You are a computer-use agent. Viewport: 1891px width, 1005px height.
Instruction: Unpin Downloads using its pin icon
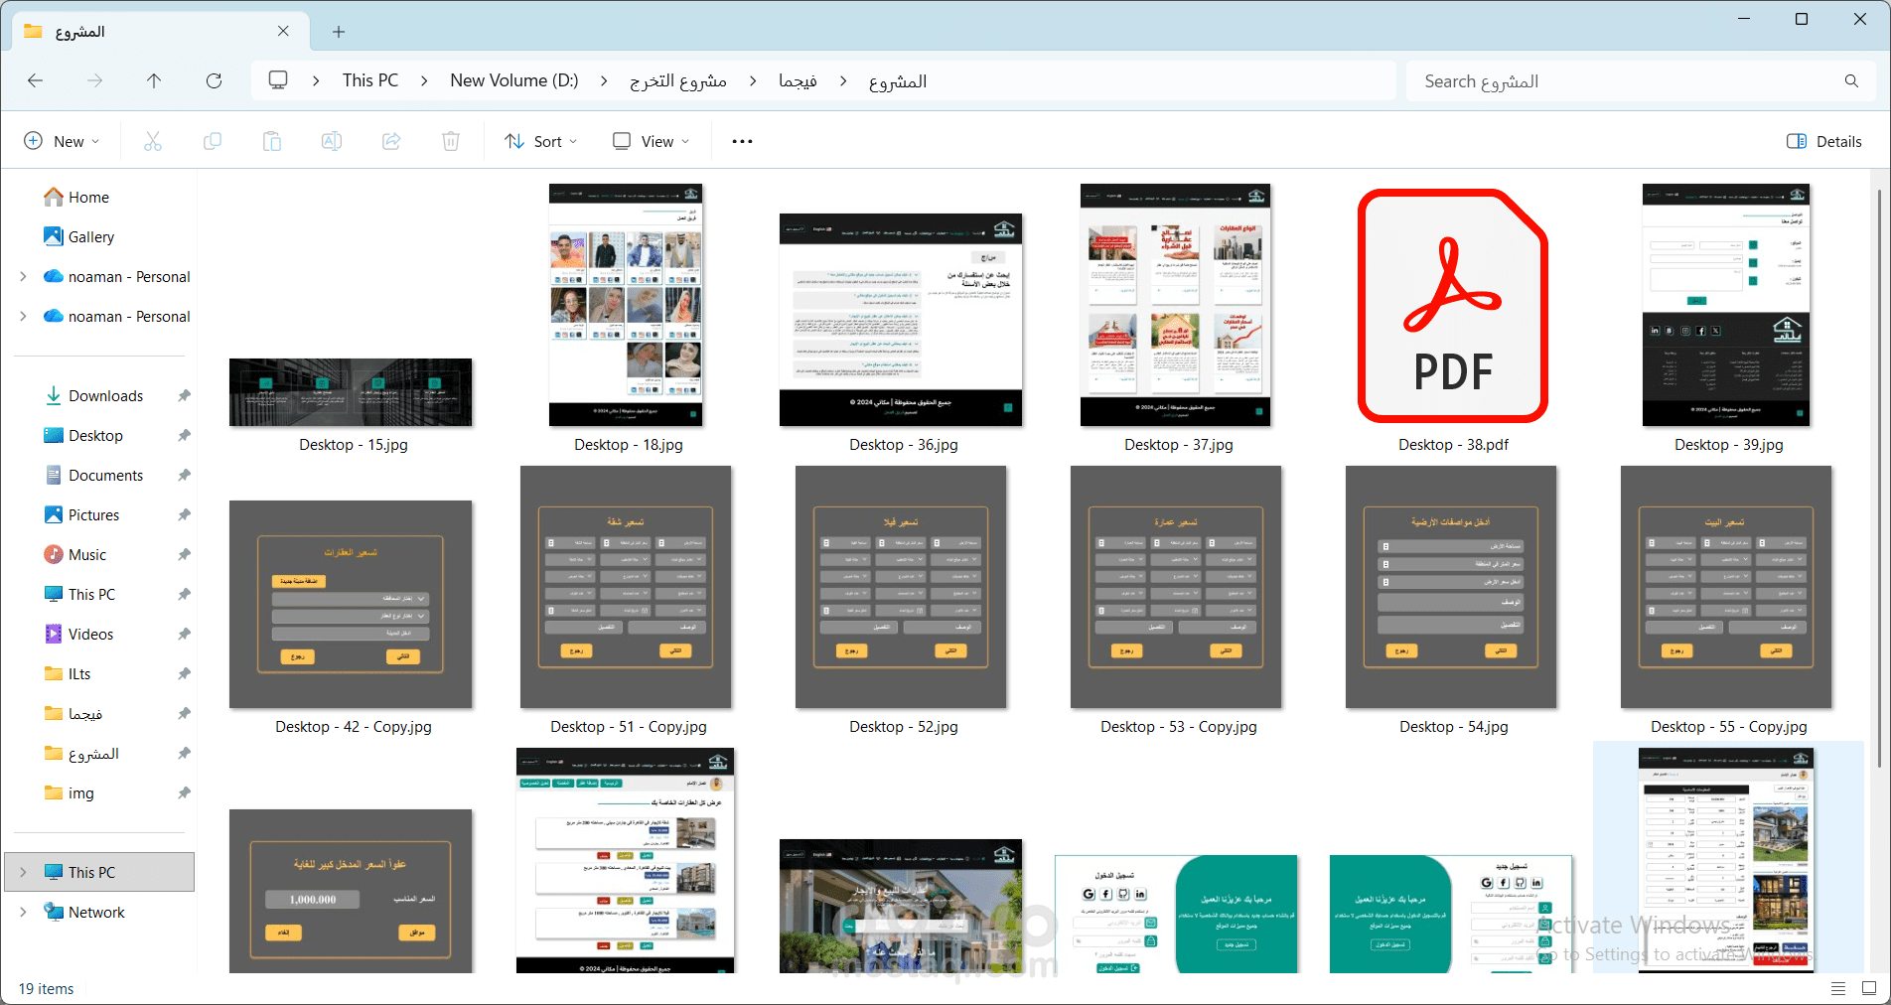[x=184, y=396]
